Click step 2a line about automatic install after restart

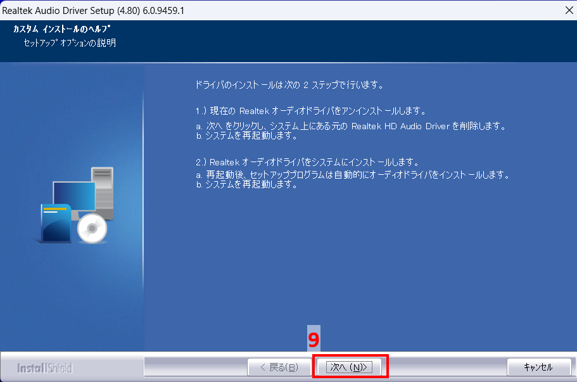353,175
